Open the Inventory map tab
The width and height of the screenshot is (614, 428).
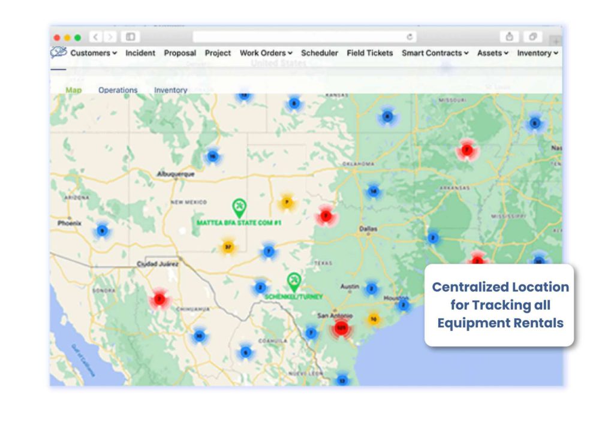pyautogui.click(x=171, y=90)
